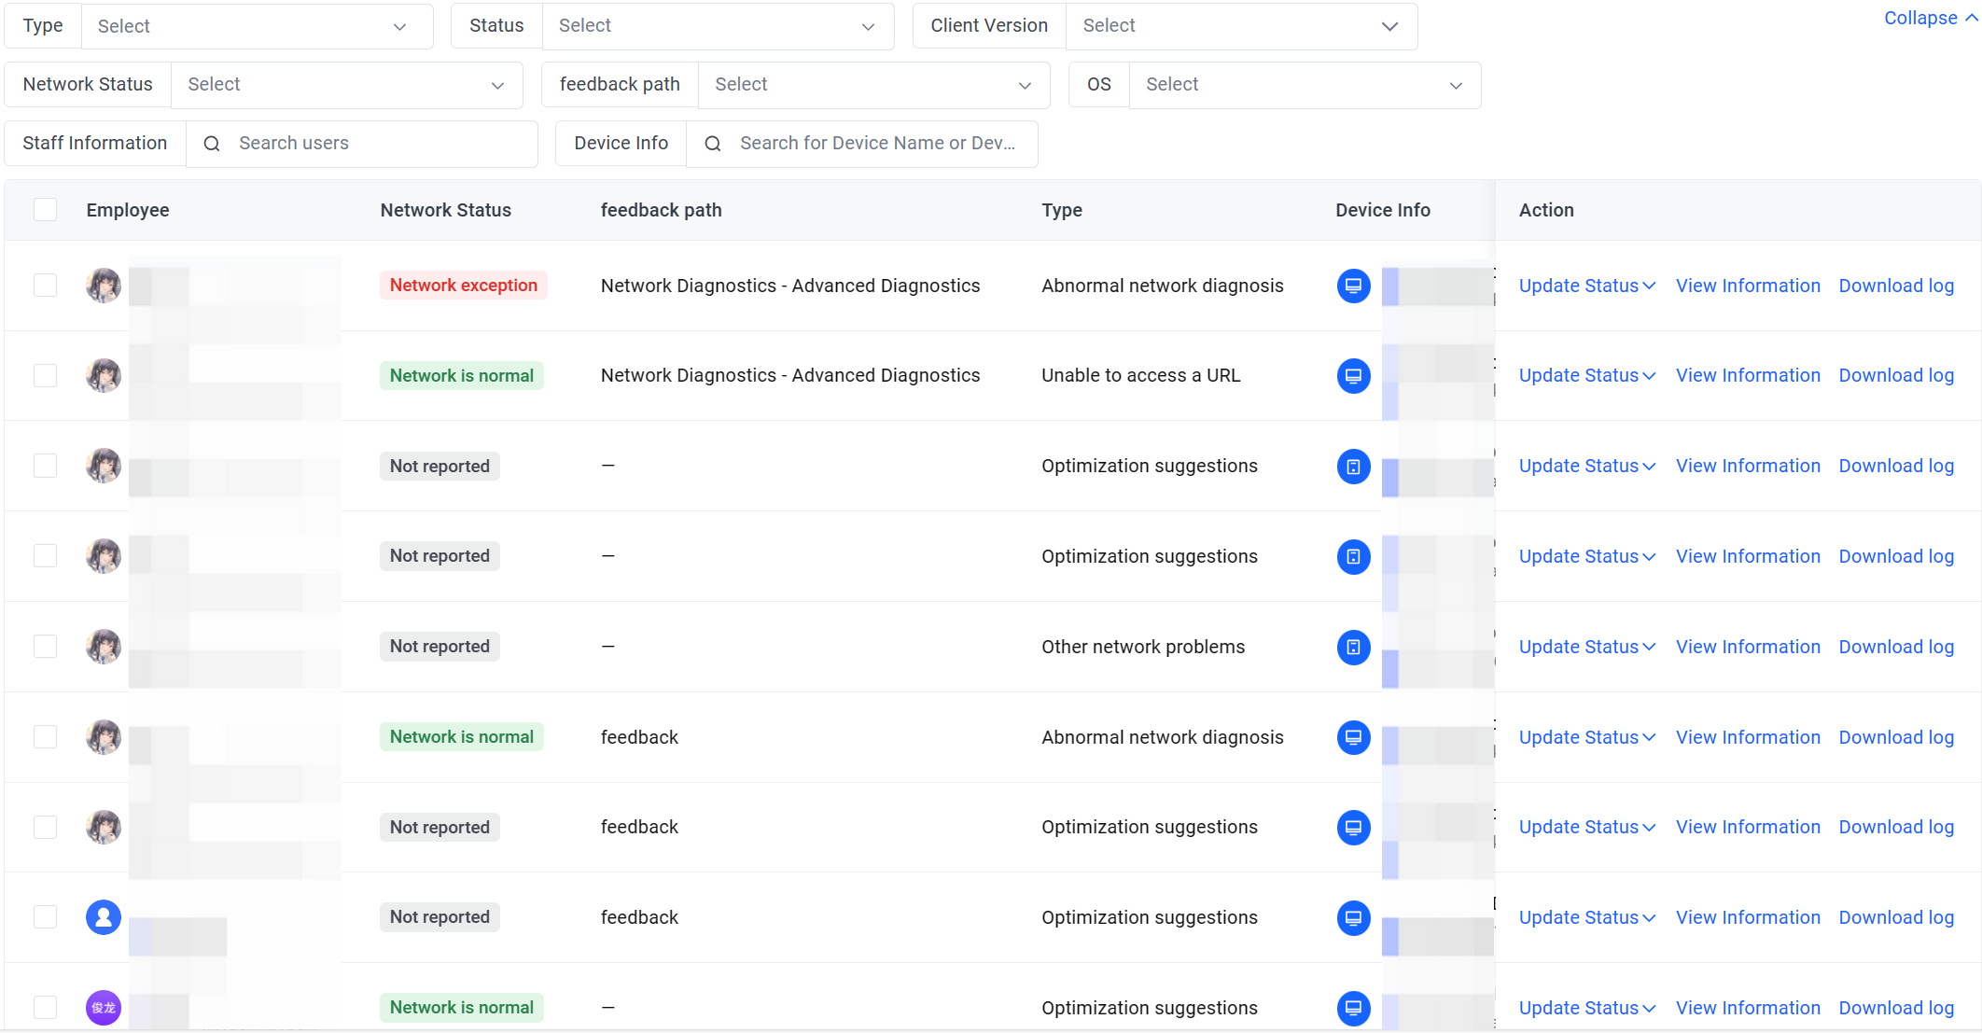Open the Type filter dropdown
This screenshot has height=1033, width=1982.
pyautogui.click(x=257, y=26)
